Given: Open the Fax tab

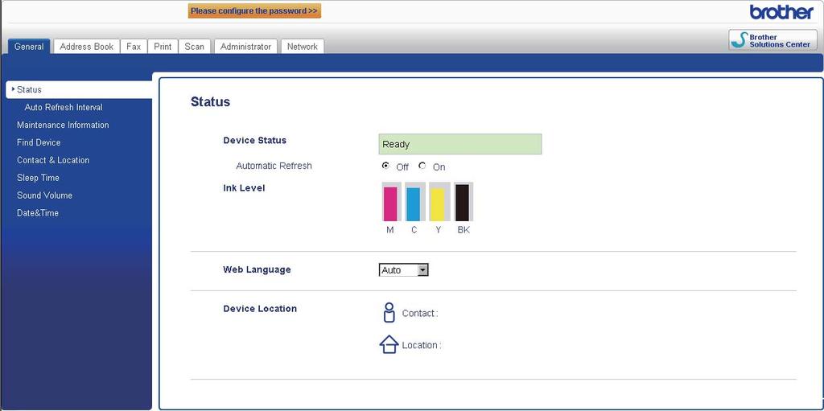Looking at the screenshot, I should [x=134, y=47].
